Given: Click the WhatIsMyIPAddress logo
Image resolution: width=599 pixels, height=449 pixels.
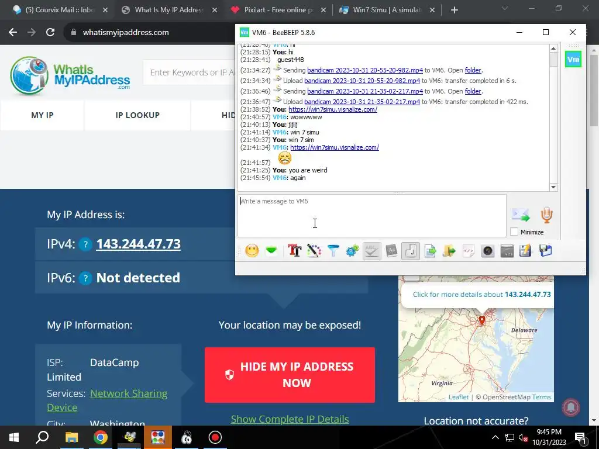Looking at the screenshot, I should [x=70, y=75].
